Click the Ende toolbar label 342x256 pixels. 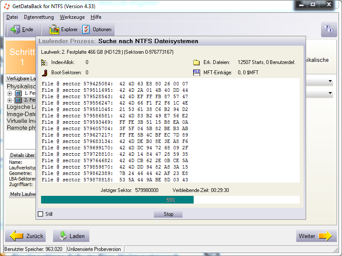click(28, 29)
